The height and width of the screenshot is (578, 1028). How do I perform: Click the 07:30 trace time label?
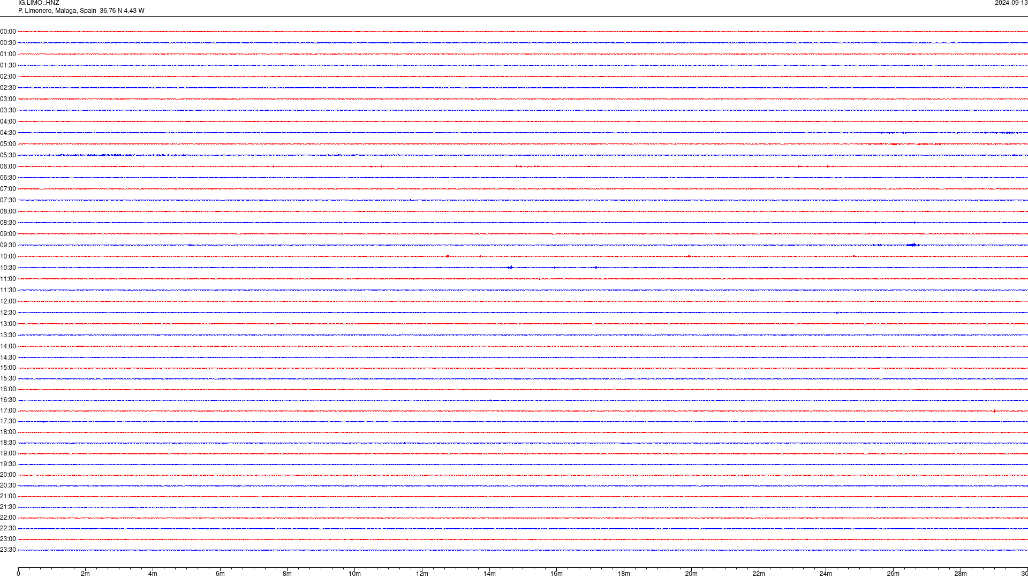[8, 200]
